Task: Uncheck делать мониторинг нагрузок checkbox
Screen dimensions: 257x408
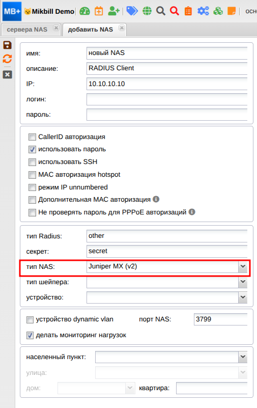Action: [30, 335]
